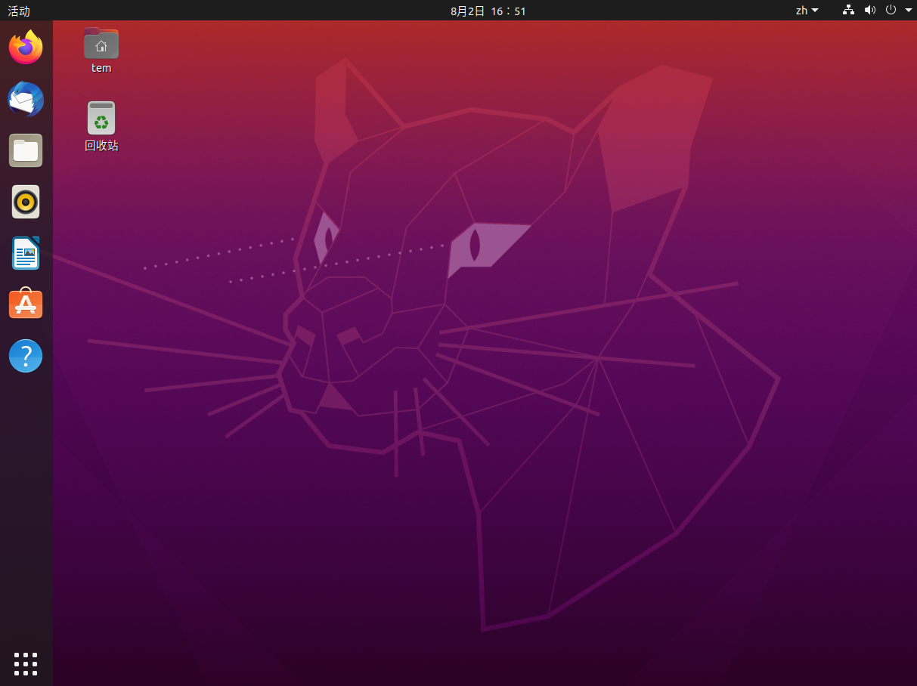This screenshot has height=686, width=917.
Task: Expand the system menu arrow
Action: click(909, 11)
